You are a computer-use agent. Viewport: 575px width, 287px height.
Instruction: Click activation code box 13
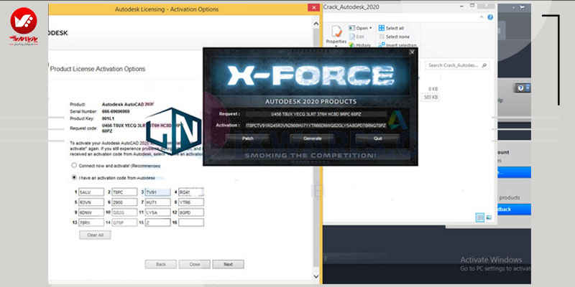coord(91,222)
